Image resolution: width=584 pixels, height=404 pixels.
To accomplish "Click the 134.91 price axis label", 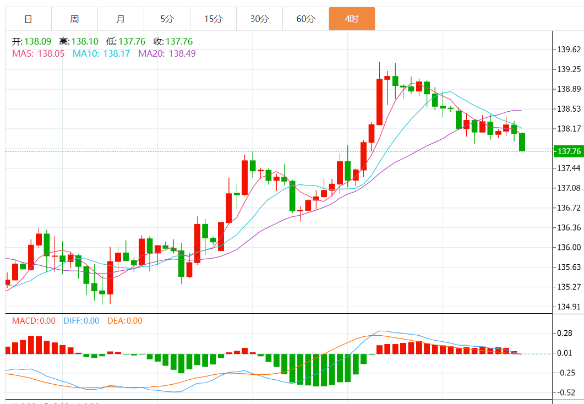I will tap(569, 307).
